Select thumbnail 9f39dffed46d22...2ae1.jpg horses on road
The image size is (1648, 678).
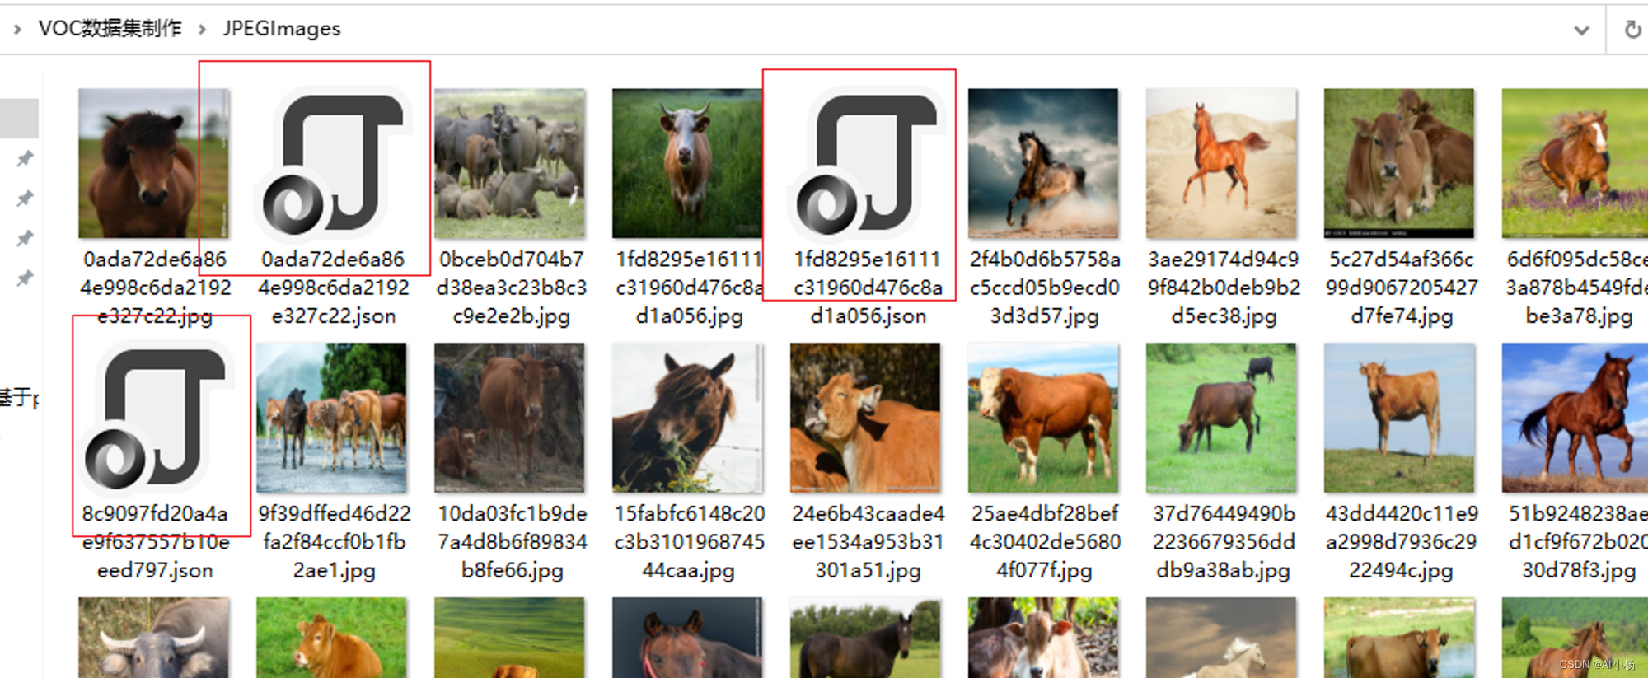[331, 418]
